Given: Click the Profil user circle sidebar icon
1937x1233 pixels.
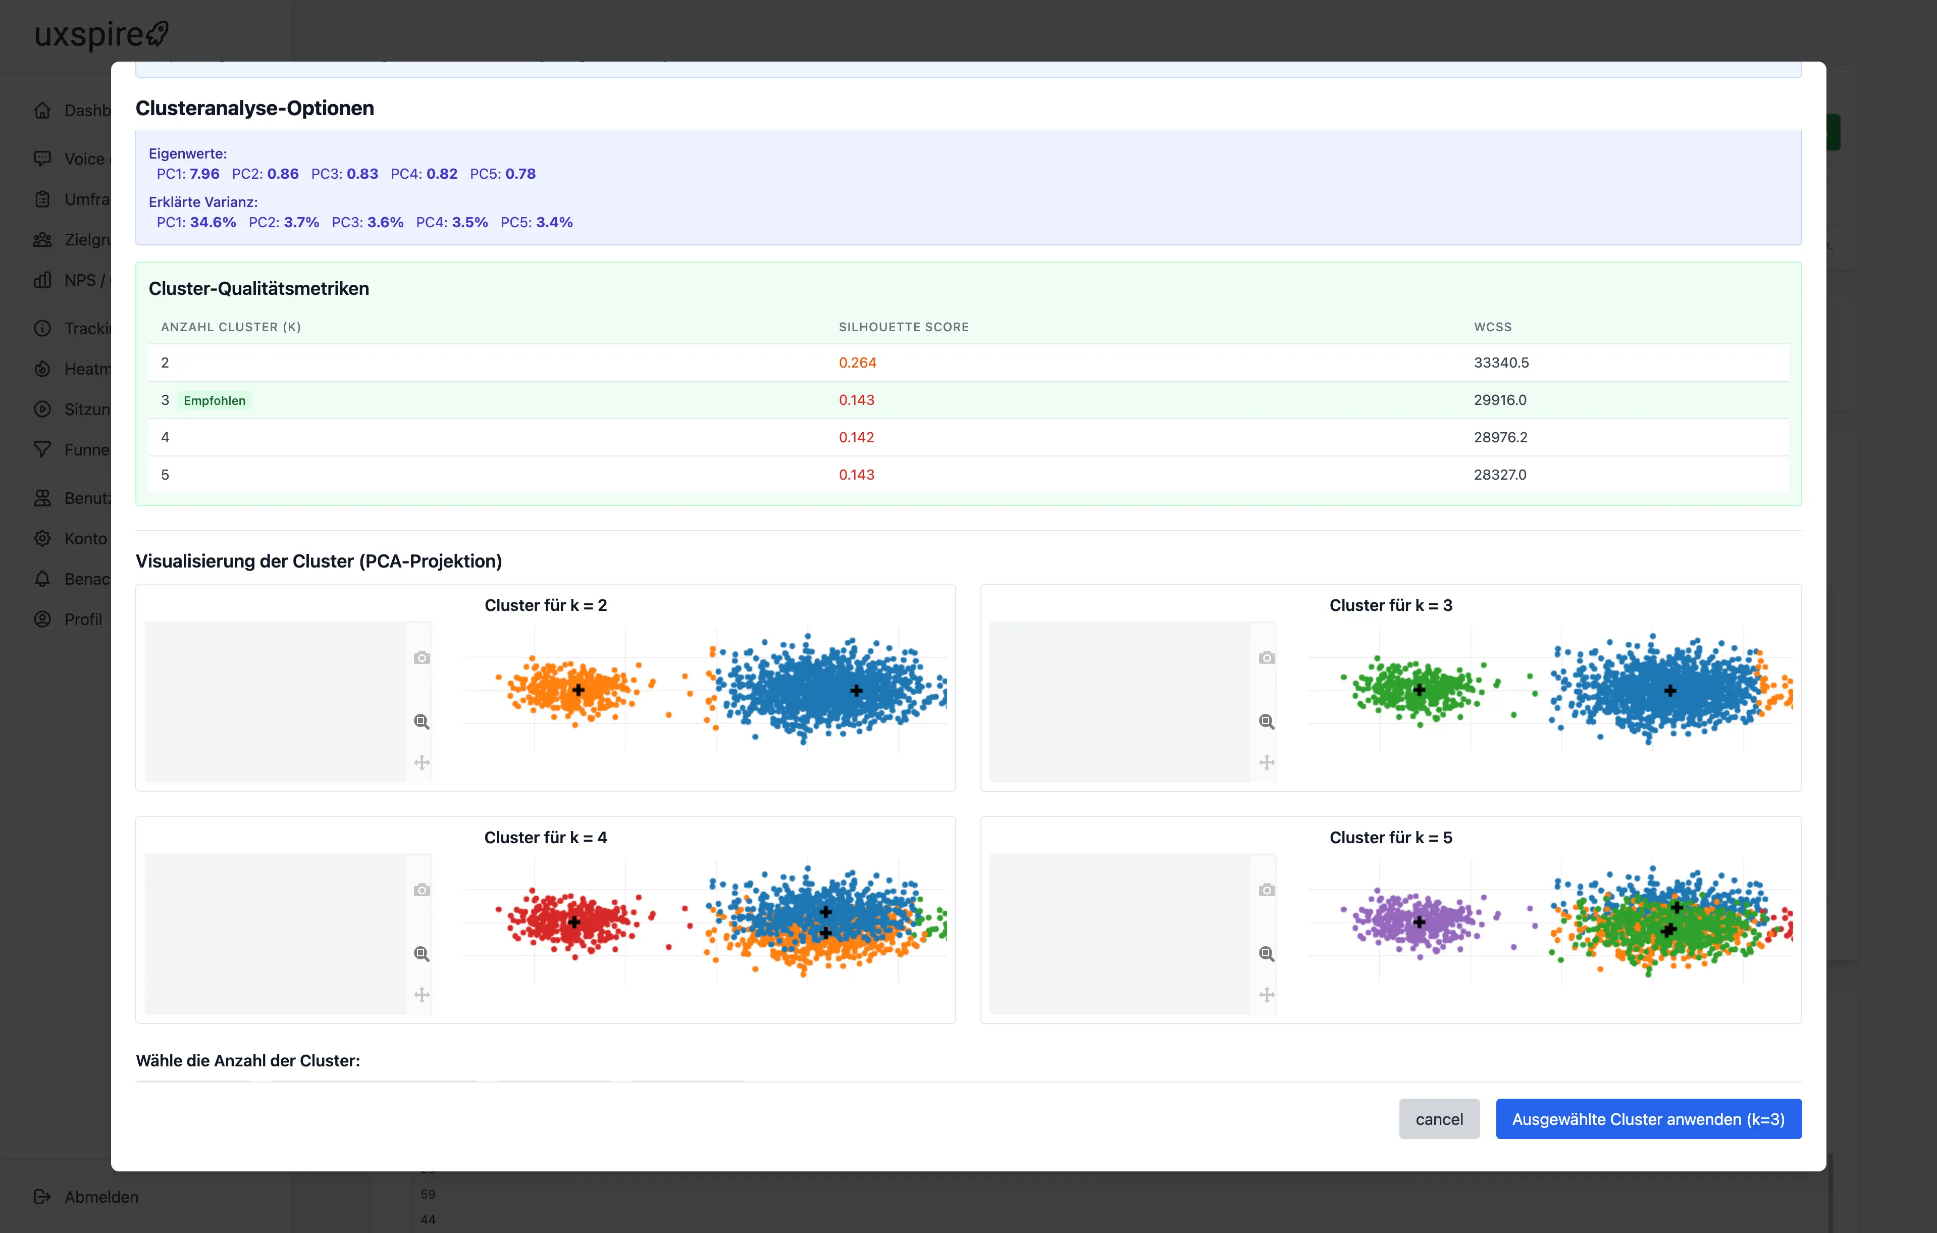Looking at the screenshot, I should (x=42, y=620).
